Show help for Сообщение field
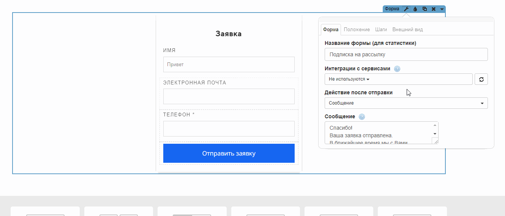Viewport: 505px width, 216px height. click(362, 117)
